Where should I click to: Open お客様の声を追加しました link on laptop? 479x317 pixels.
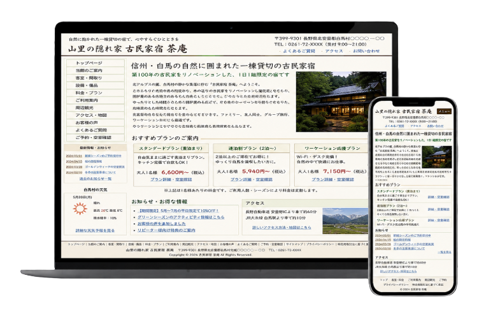click(162, 224)
